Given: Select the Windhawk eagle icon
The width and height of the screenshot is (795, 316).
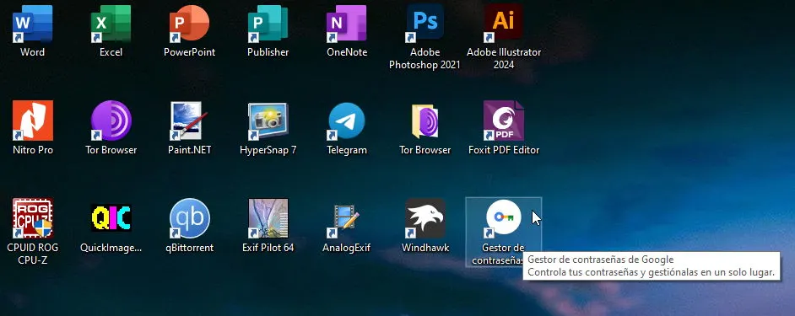Looking at the screenshot, I should (x=425, y=218).
